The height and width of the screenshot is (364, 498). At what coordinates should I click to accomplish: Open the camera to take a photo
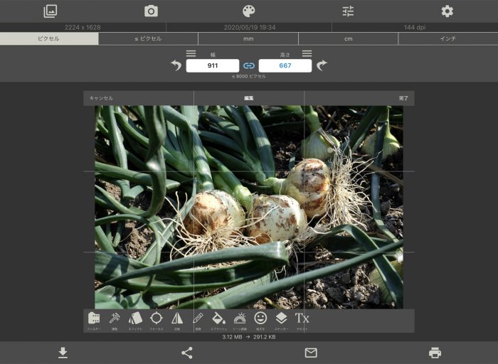pyautogui.click(x=151, y=11)
